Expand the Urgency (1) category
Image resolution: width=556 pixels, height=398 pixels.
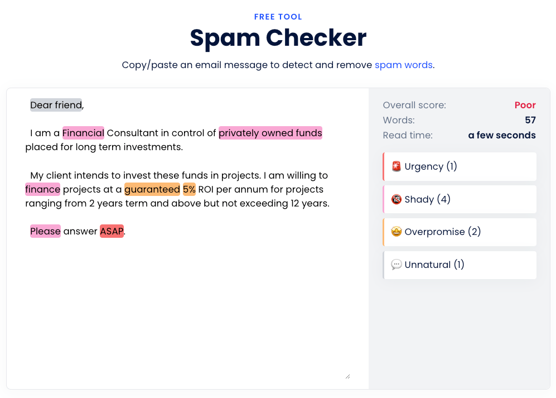(460, 166)
